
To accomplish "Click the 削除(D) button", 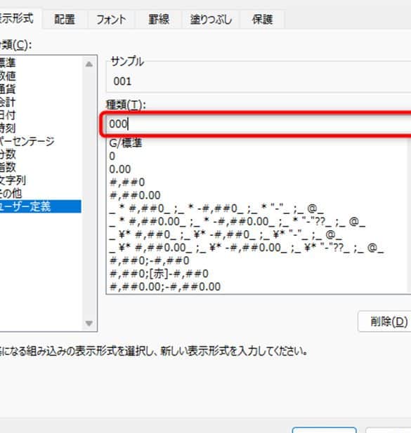I will coord(385,321).
